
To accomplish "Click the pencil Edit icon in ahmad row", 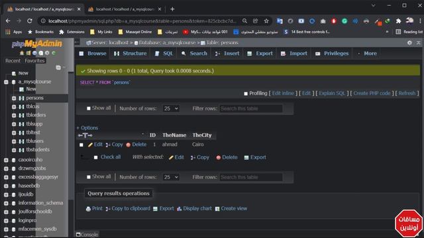I will [90, 145].
